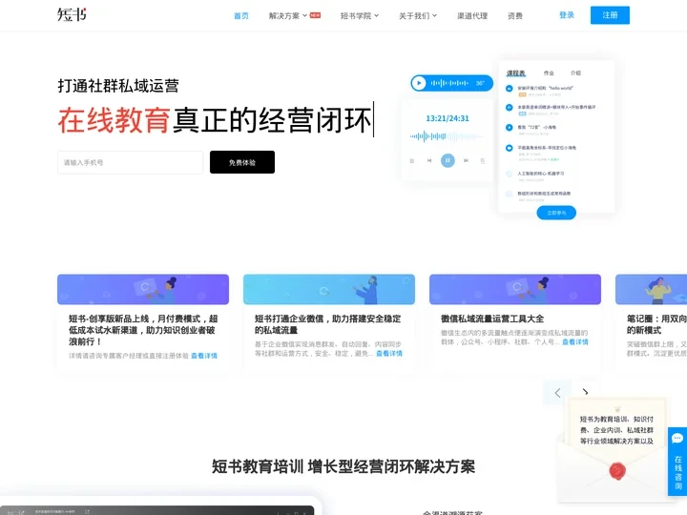Click 查看详情 in 微信私域流量运营工具大全 card
This screenshot has width=687, height=515.
pos(575,342)
